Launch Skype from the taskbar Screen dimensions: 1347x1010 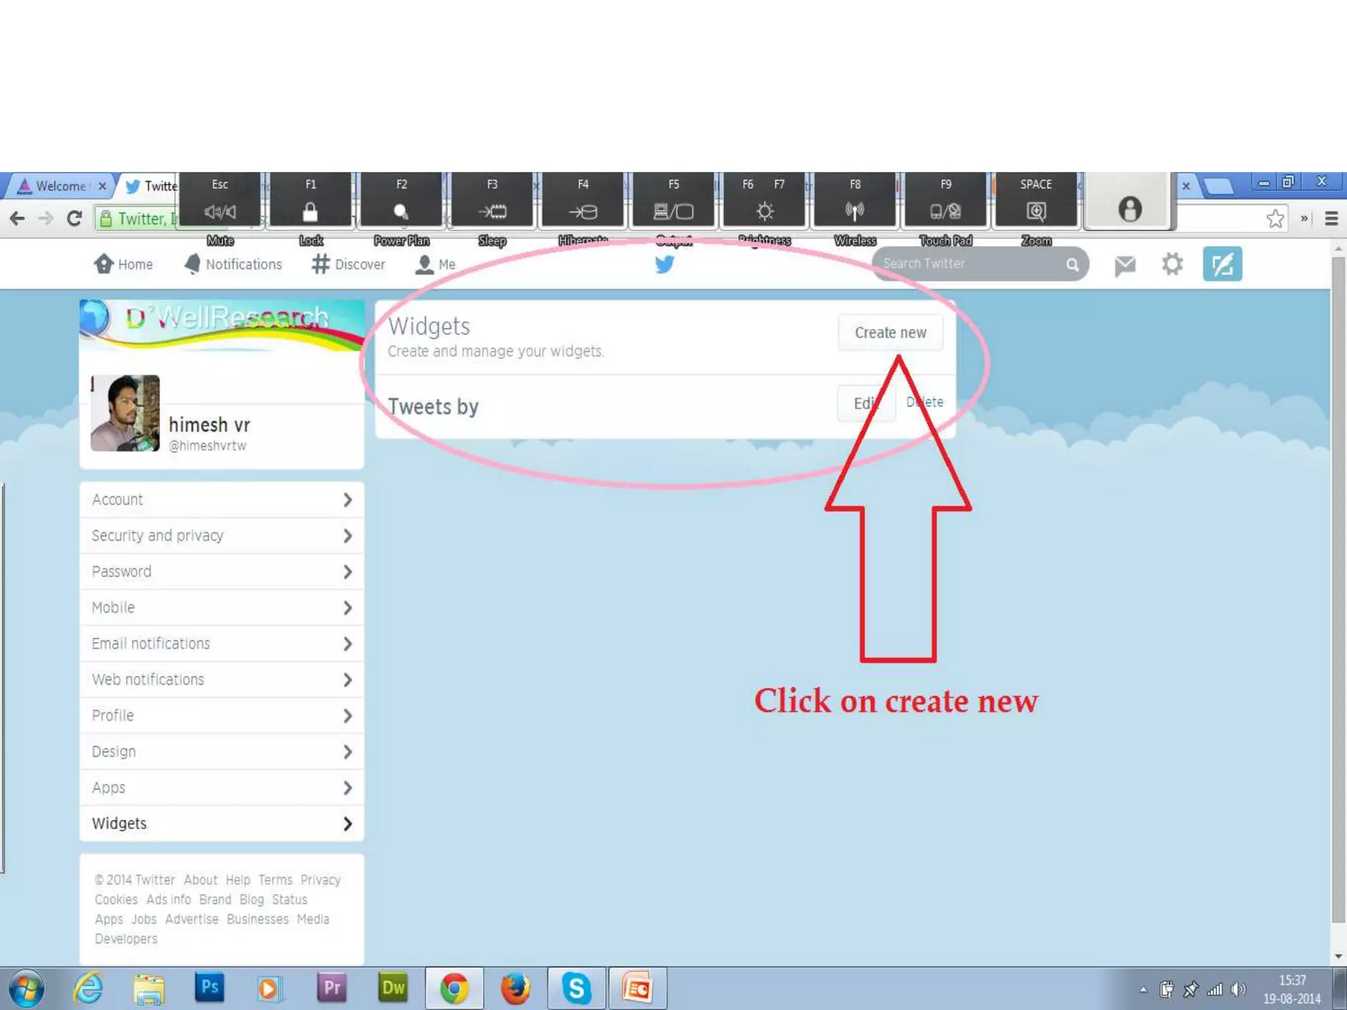(576, 988)
